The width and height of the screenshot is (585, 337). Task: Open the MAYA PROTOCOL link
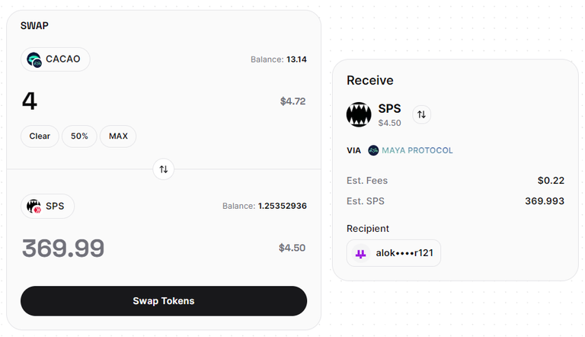tap(417, 150)
